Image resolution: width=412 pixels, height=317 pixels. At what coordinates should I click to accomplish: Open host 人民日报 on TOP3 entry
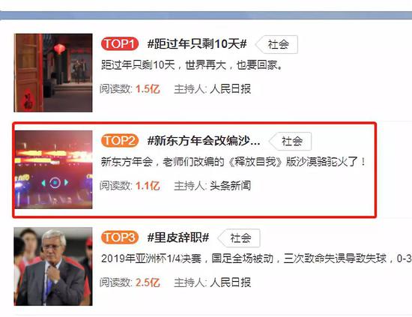tap(230, 283)
